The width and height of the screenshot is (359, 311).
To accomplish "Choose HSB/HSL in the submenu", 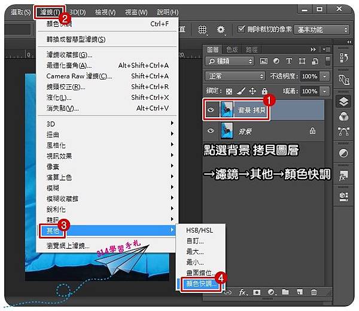I will [x=201, y=230].
